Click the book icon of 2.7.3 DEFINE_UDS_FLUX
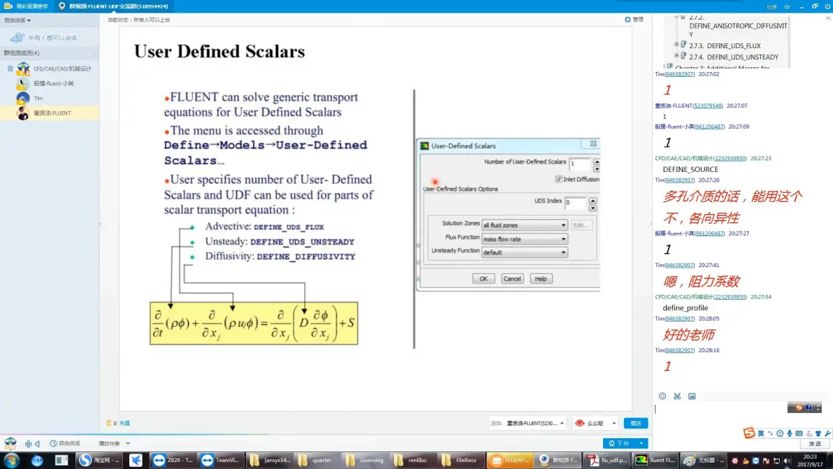 [x=683, y=45]
